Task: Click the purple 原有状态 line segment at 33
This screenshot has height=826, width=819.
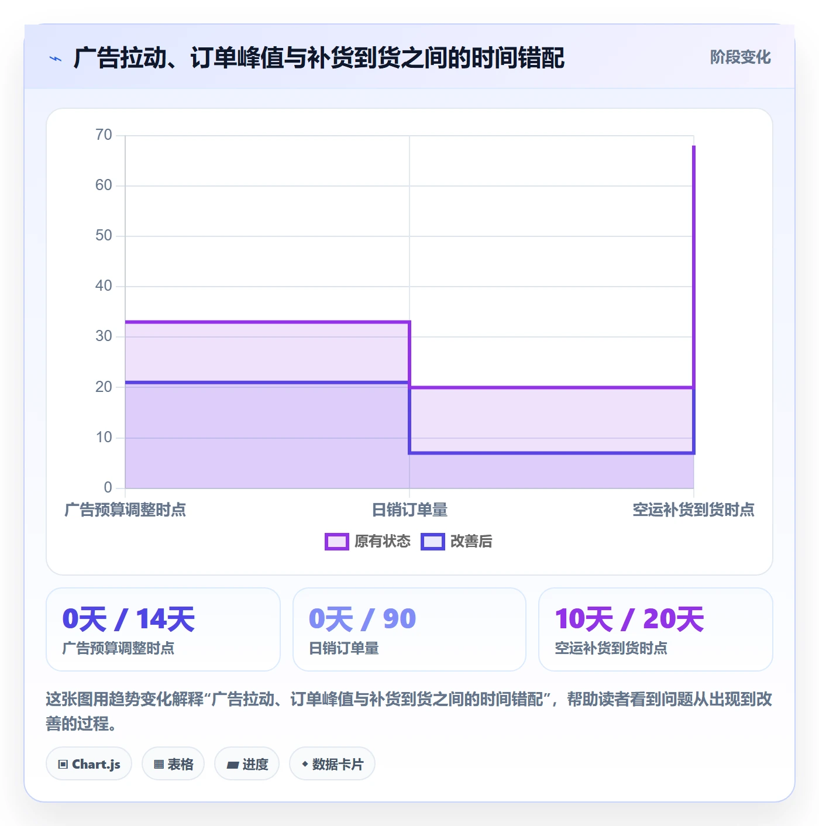Action: coord(267,322)
